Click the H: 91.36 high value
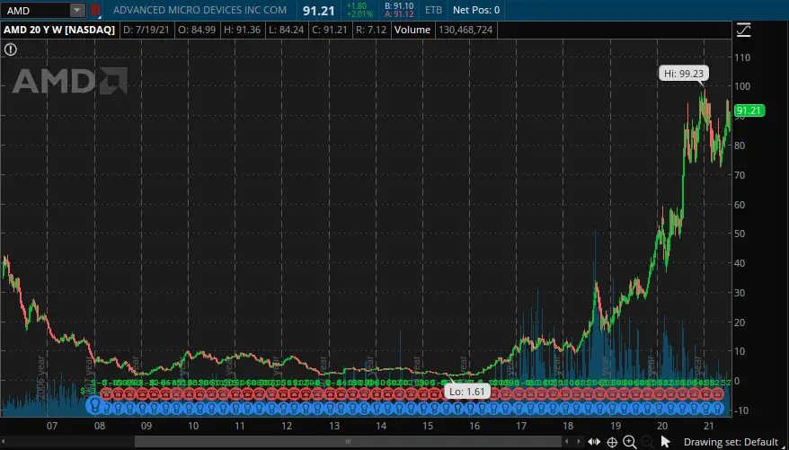789x450 pixels. [242, 30]
